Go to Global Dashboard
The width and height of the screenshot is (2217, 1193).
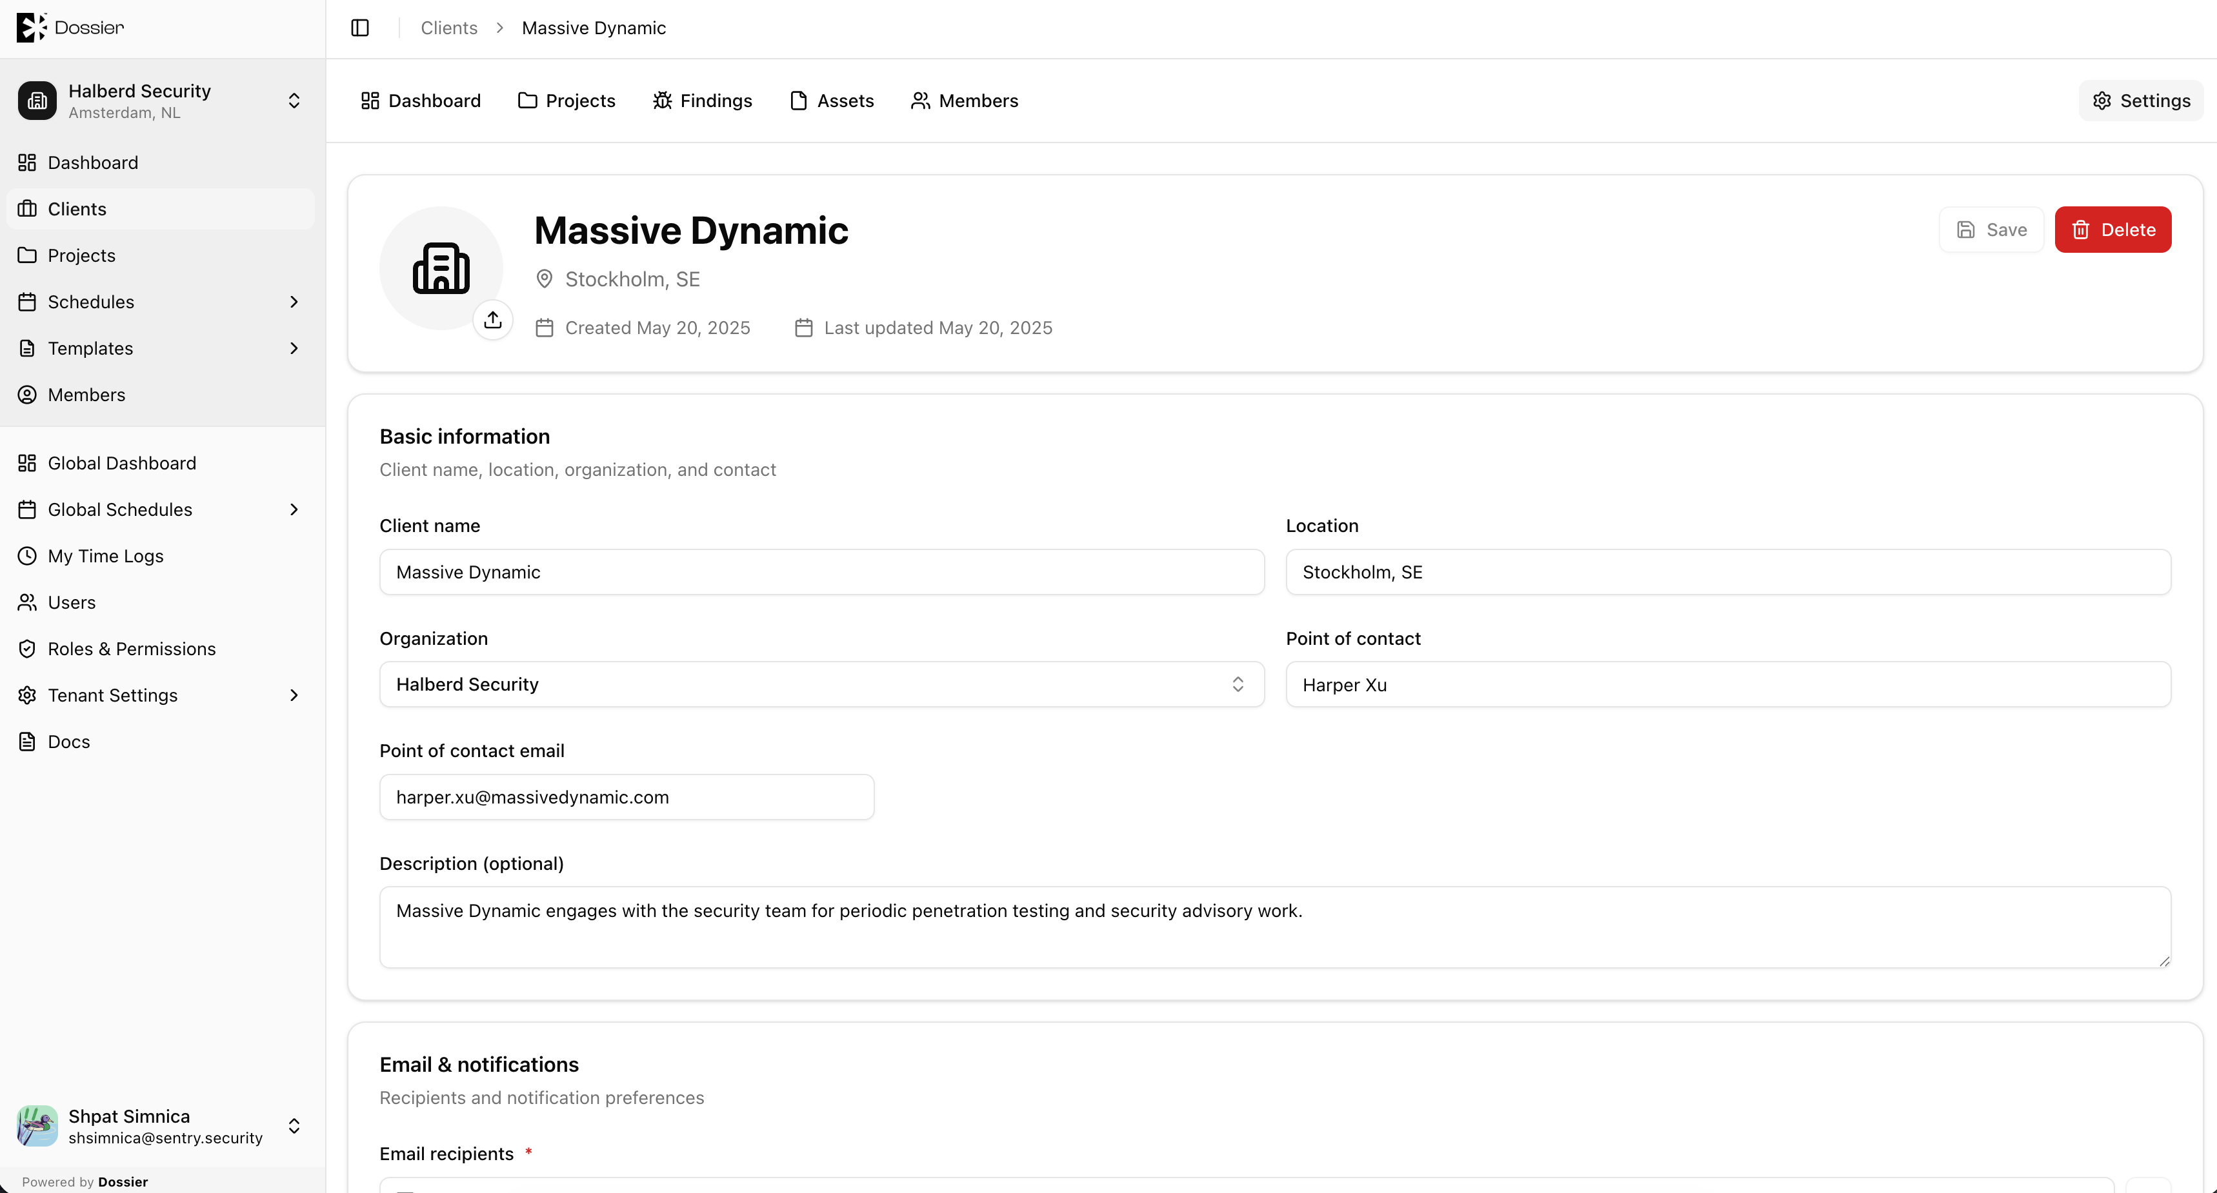[161, 463]
